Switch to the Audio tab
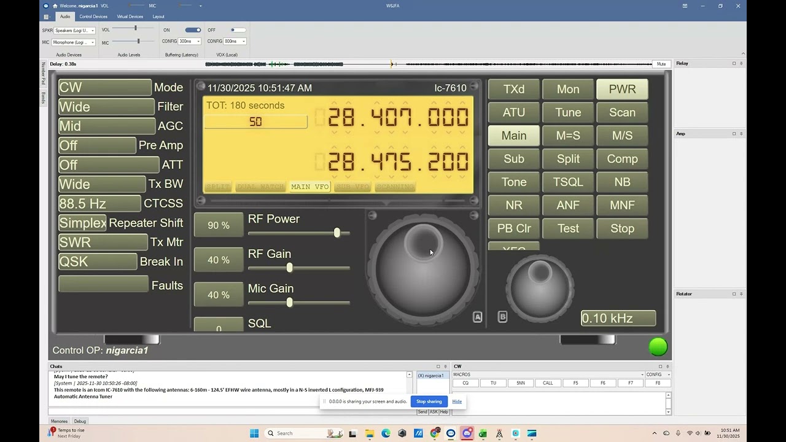Screen dimensions: 786x442 point(65,17)
